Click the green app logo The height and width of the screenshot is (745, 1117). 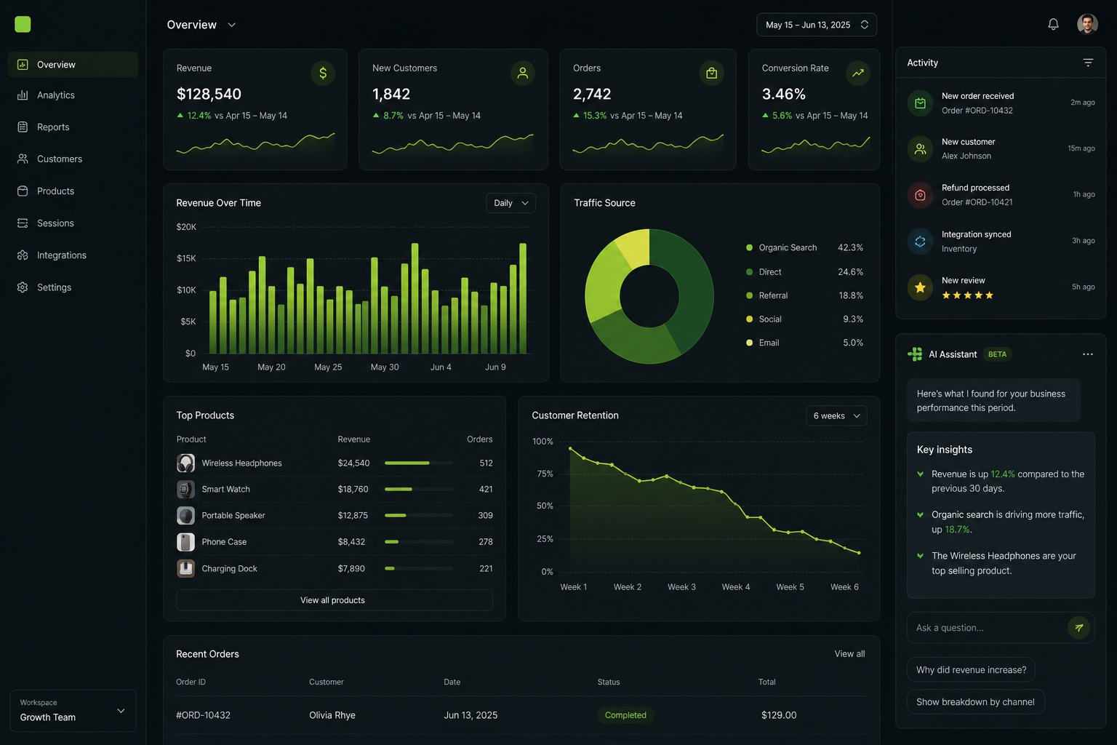(23, 24)
